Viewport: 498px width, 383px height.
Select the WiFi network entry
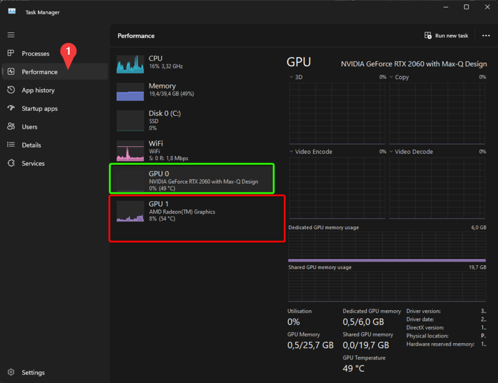pyautogui.click(x=193, y=151)
